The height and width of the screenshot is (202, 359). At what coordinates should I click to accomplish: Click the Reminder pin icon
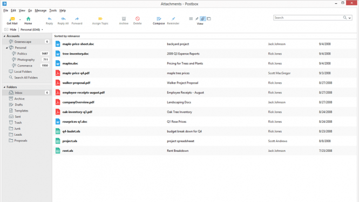(173, 19)
